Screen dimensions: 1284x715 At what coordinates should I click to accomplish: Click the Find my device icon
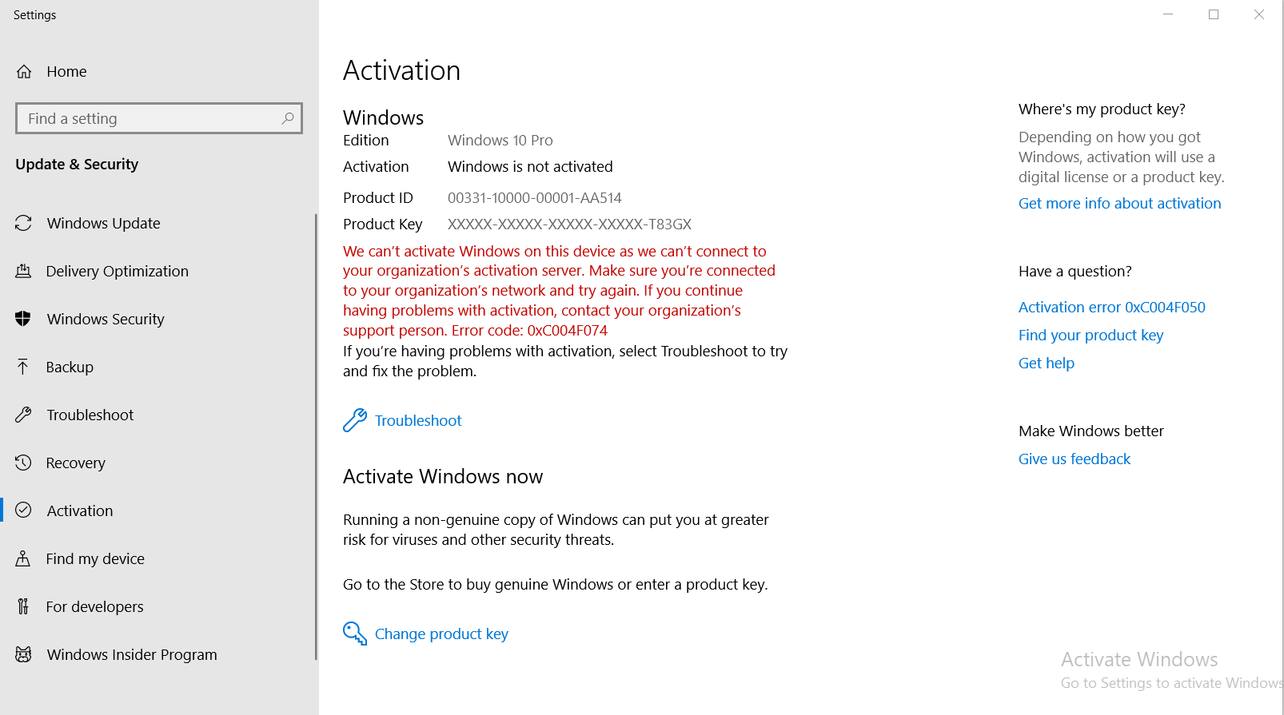point(24,558)
